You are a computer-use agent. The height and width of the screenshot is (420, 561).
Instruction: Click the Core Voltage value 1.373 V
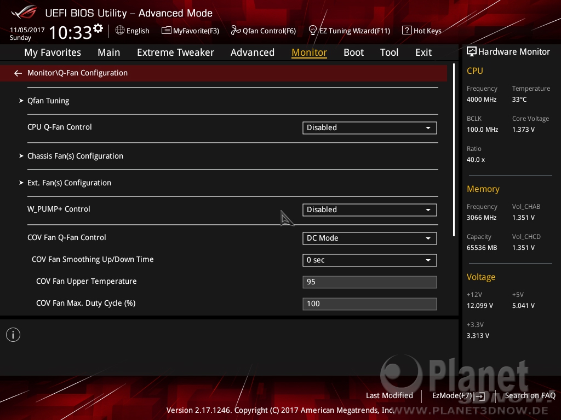[x=523, y=130]
